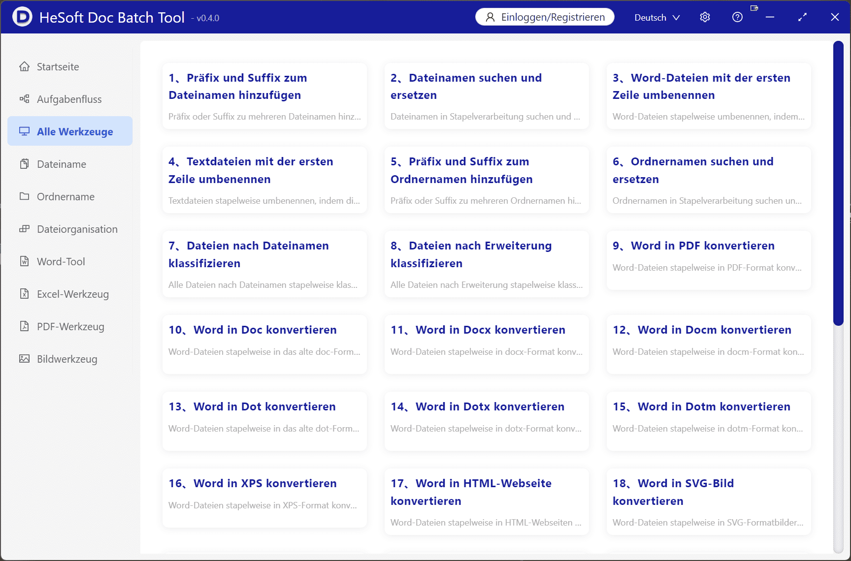Click the Excel-Werkzeug sheet icon

click(24, 294)
